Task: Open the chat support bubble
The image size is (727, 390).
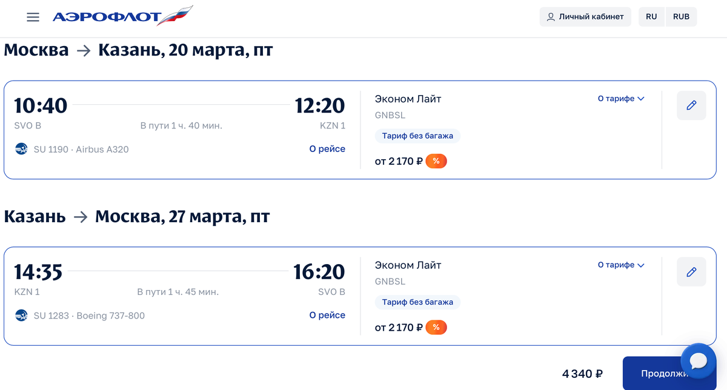Action: click(x=699, y=362)
